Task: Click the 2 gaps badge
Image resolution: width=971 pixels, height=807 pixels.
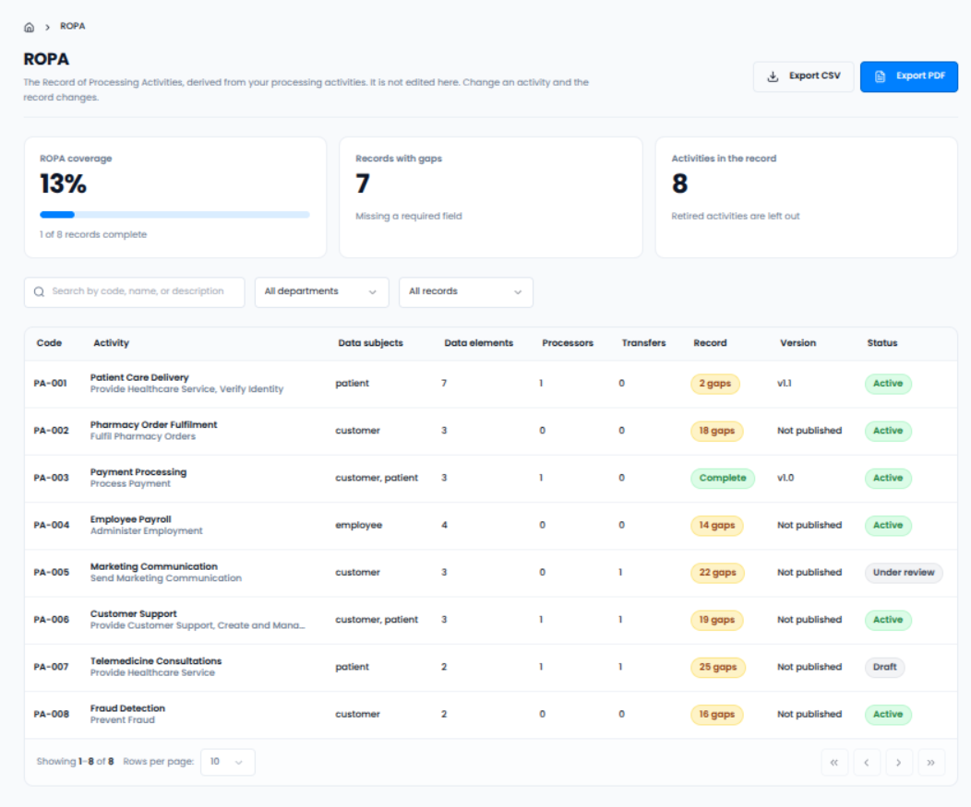Action: tap(714, 384)
